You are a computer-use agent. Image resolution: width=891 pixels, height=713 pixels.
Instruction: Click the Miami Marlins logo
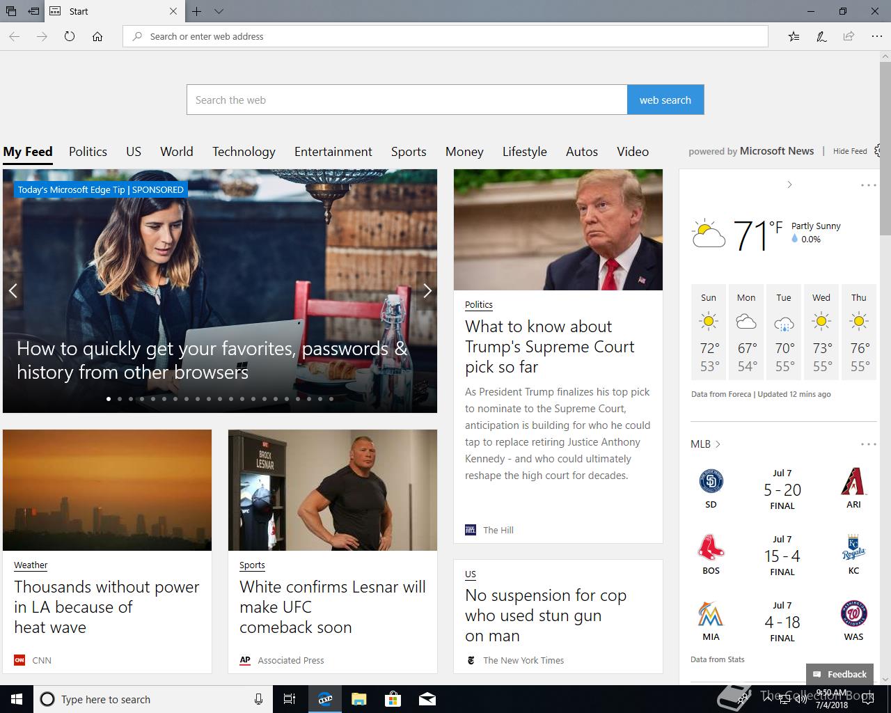711,614
